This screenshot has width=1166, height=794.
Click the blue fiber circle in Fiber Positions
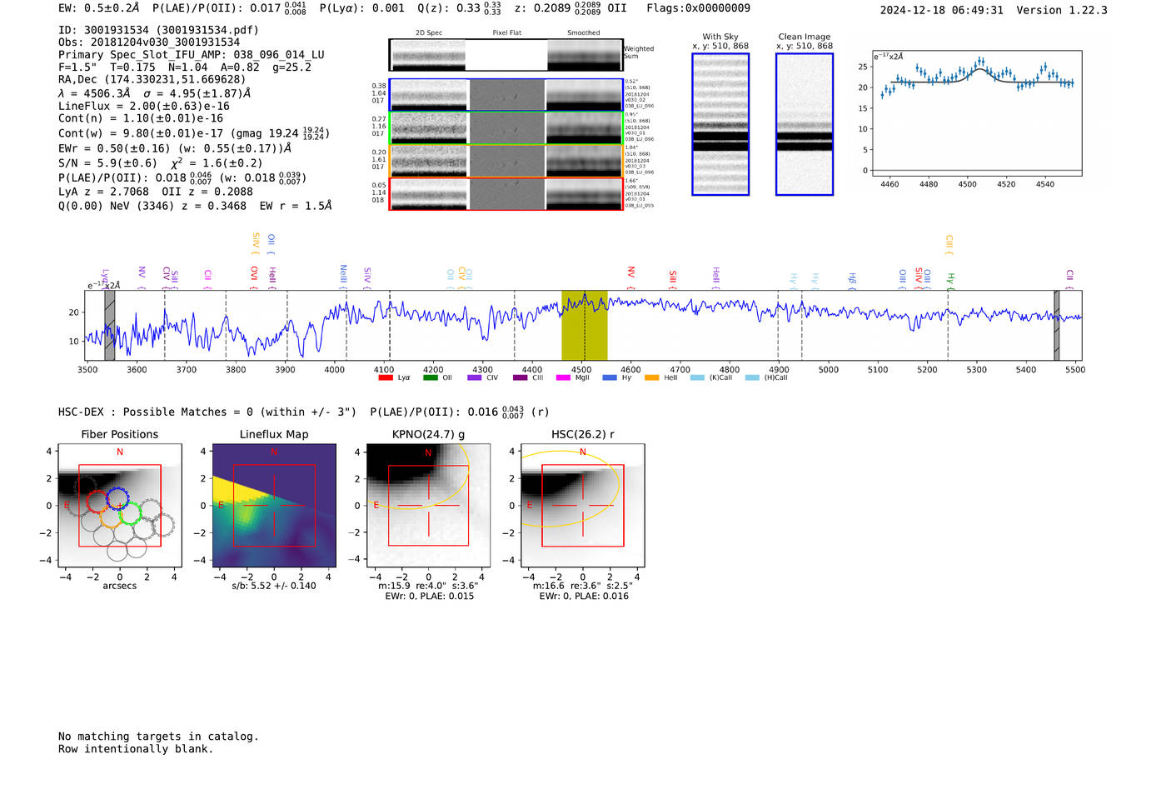click(119, 500)
